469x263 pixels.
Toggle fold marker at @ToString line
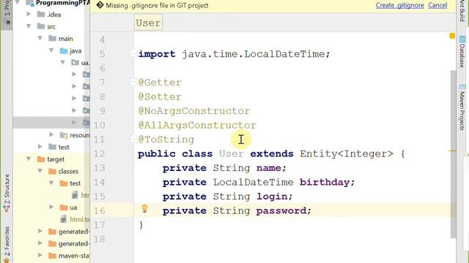133,139
